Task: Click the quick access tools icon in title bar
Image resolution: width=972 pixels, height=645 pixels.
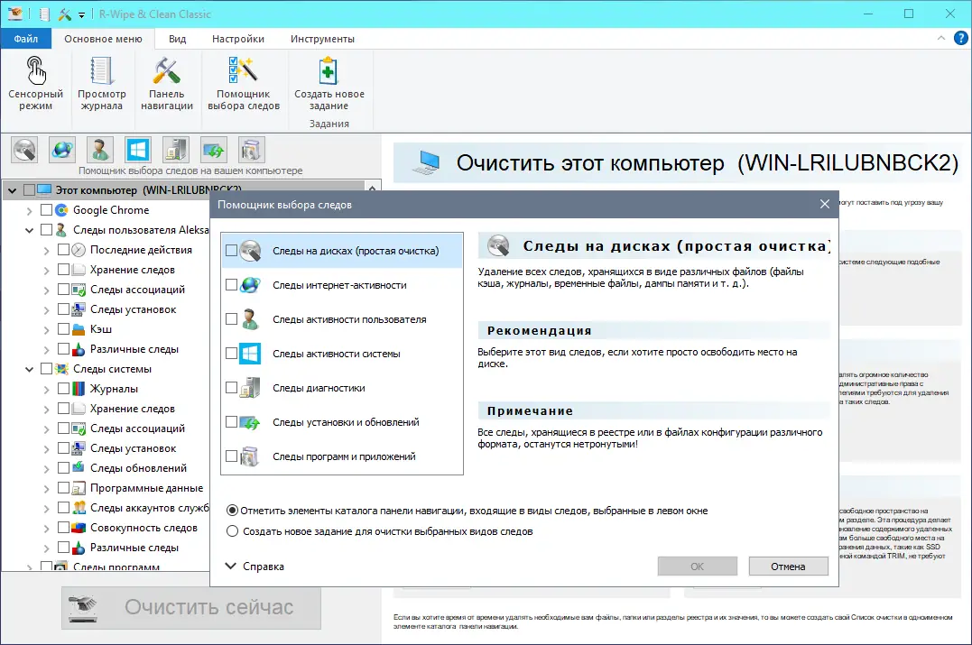Action: (x=64, y=14)
